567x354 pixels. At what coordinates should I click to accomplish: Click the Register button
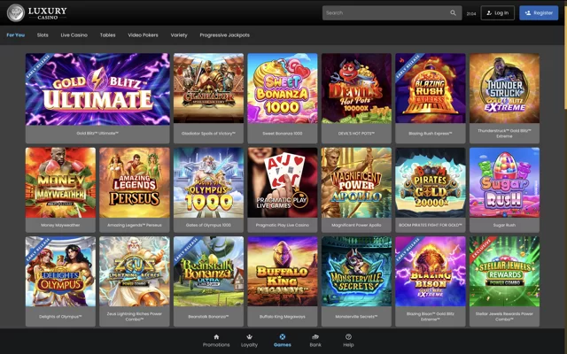click(539, 13)
